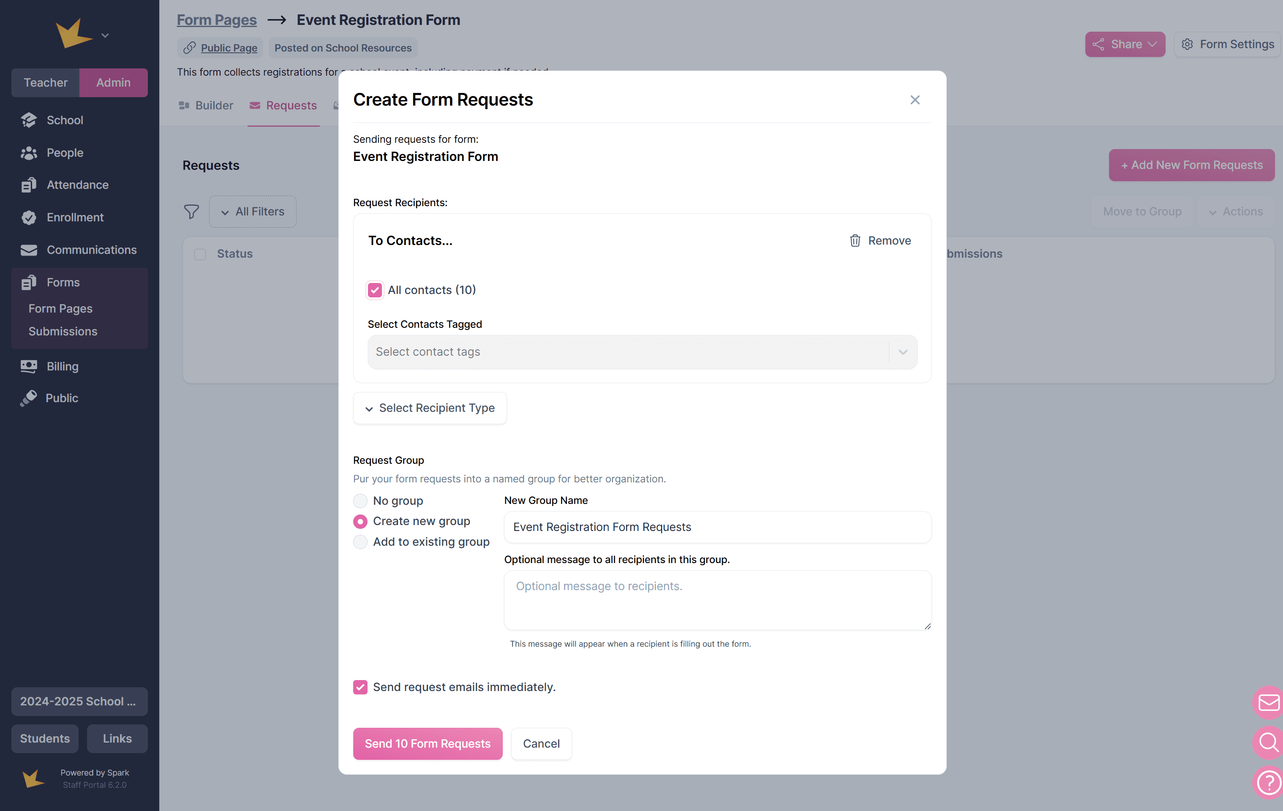The width and height of the screenshot is (1283, 811).
Task: Select the No group radio option
Action: (360, 501)
